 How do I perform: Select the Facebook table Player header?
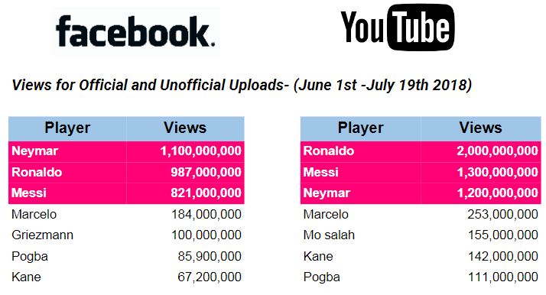click(x=67, y=128)
